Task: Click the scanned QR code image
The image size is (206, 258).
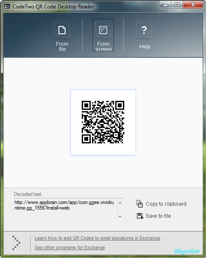Action: tap(103, 122)
